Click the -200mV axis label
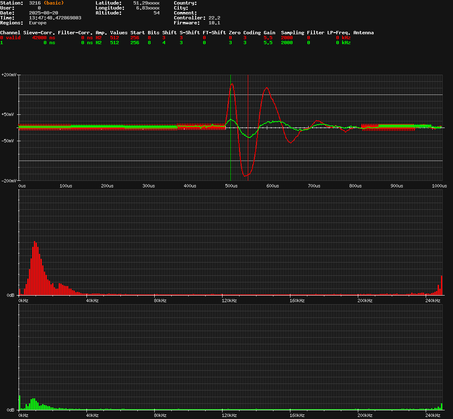The image size is (453, 419). [x=9, y=181]
